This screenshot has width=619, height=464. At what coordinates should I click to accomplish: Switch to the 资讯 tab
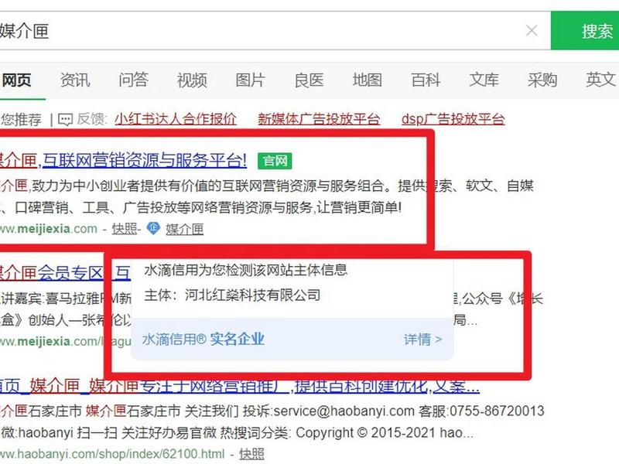tap(75, 80)
